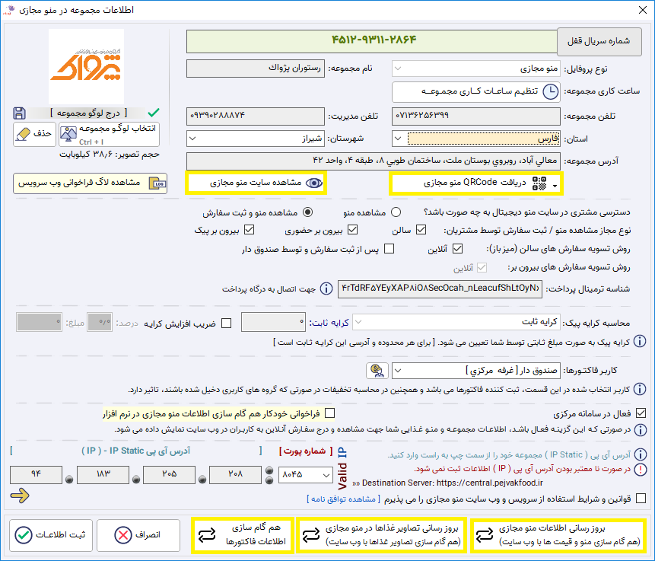This screenshot has width=655, height=561.
Task: Click the IP field containing ۲۰۸
Action: pos(235,475)
